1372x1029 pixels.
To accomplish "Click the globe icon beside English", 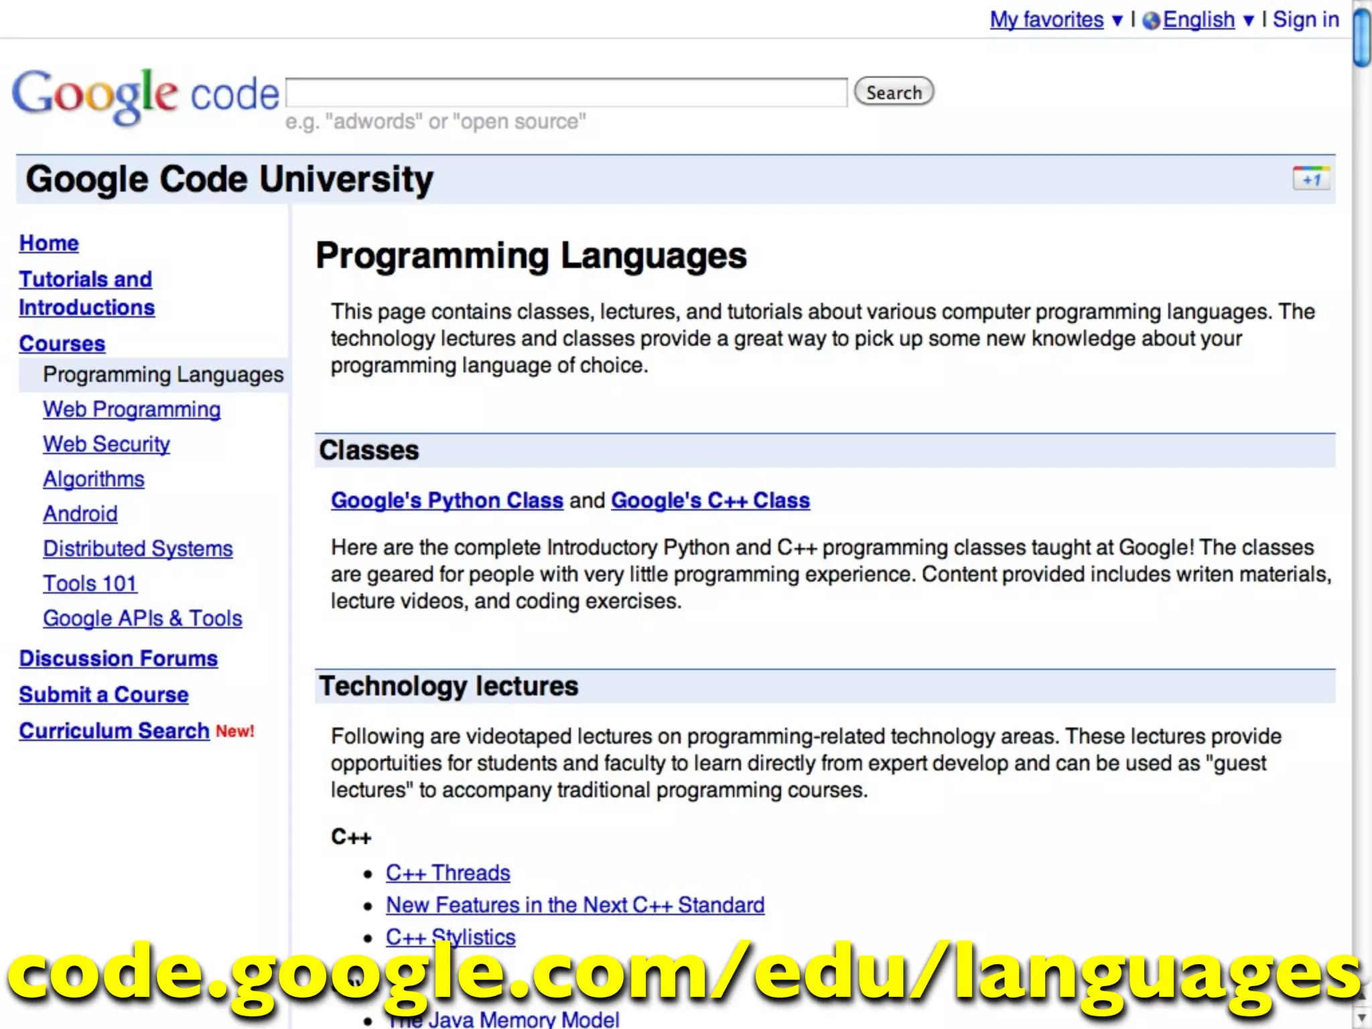I will [1152, 21].
